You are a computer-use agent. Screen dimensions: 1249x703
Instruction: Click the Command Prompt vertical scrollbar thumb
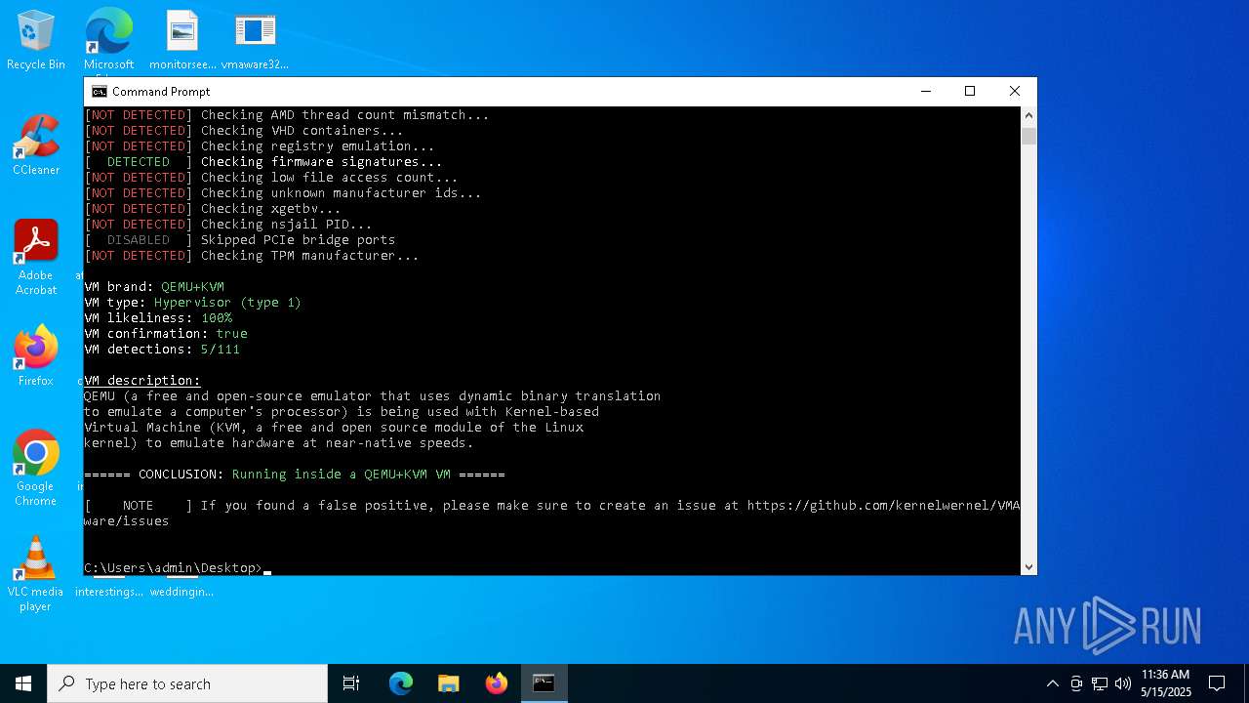1028,136
